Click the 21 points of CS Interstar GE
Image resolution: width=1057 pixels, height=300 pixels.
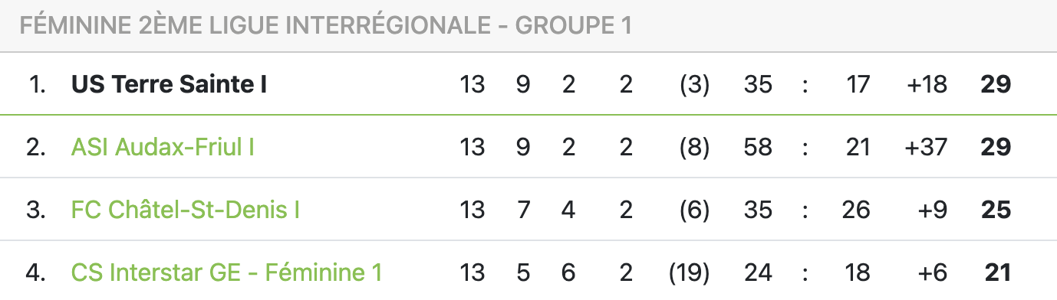(x=997, y=272)
